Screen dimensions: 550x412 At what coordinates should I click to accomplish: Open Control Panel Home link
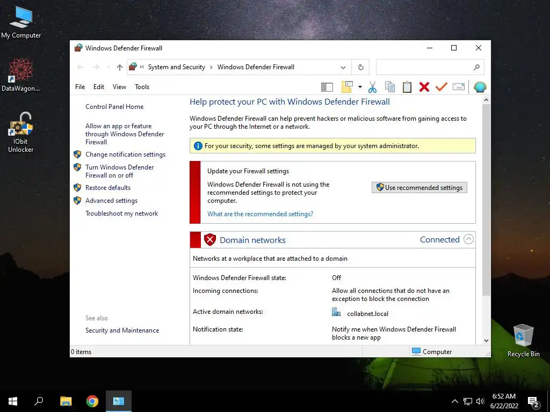[114, 107]
